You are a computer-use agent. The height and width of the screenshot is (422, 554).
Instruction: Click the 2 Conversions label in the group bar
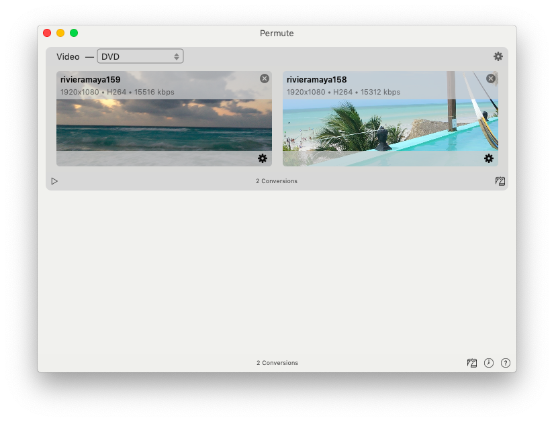coord(276,180)
